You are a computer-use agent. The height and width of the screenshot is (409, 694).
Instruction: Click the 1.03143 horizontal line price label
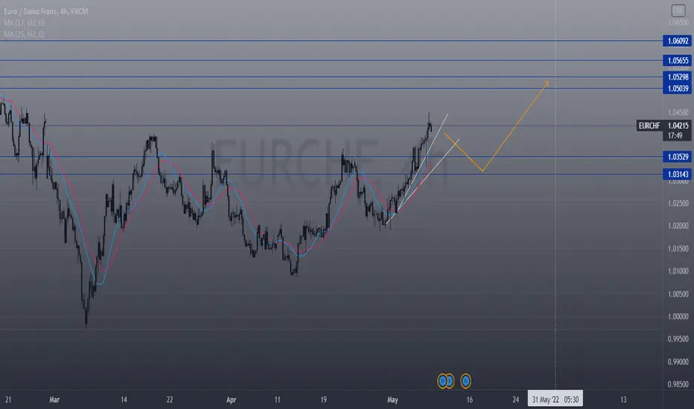tap(677, 174)
